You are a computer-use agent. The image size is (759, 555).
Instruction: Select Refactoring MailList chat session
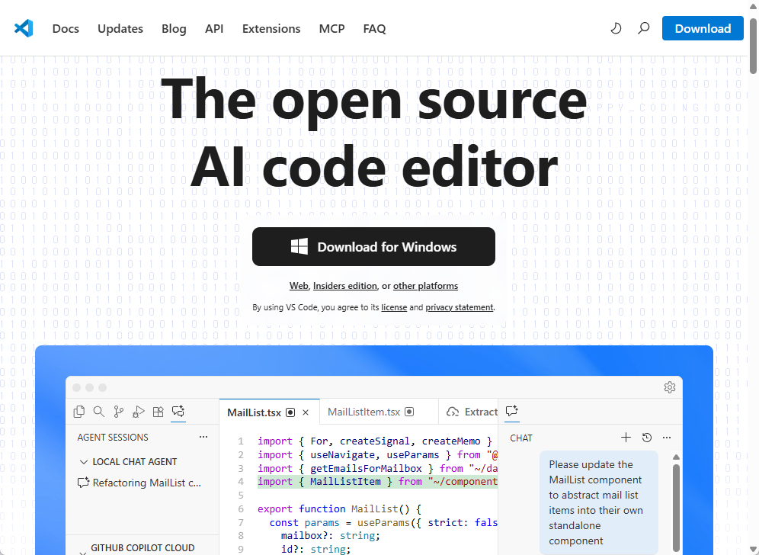(x=139, y=483)
